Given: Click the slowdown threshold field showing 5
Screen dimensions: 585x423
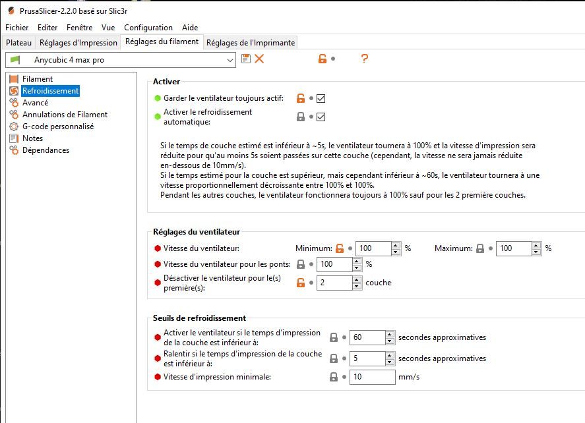Looking at the screenshot, I should click(x=368, y=358).
